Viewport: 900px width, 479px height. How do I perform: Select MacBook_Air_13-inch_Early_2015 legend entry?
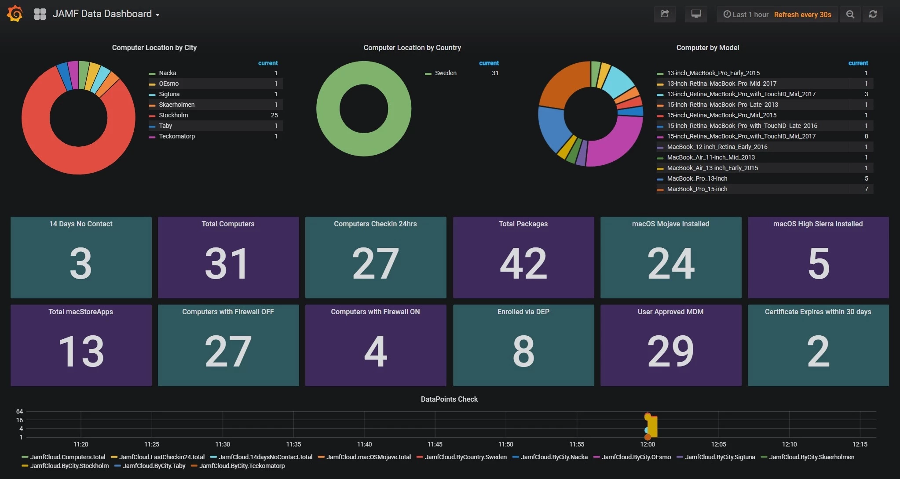(x=713, y=168)
